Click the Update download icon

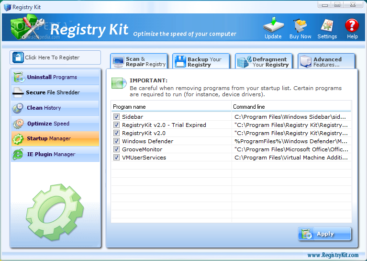(273, 24)
